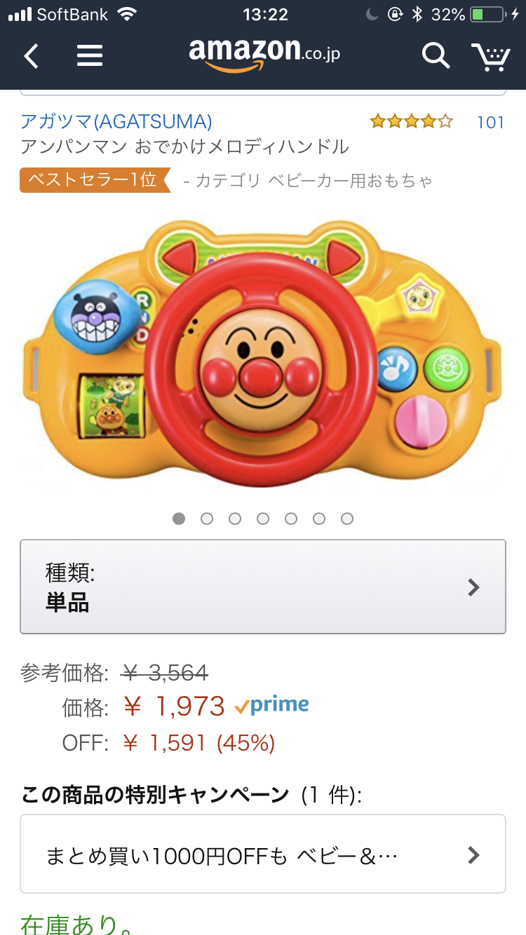Screen dimensions: 526x935
Task: Select the last image carousel dot
Action: click(x=347, y=519)
